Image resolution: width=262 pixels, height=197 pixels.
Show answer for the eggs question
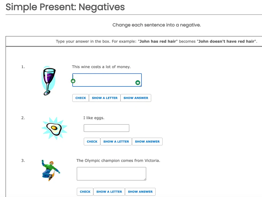tap(147, 141)
